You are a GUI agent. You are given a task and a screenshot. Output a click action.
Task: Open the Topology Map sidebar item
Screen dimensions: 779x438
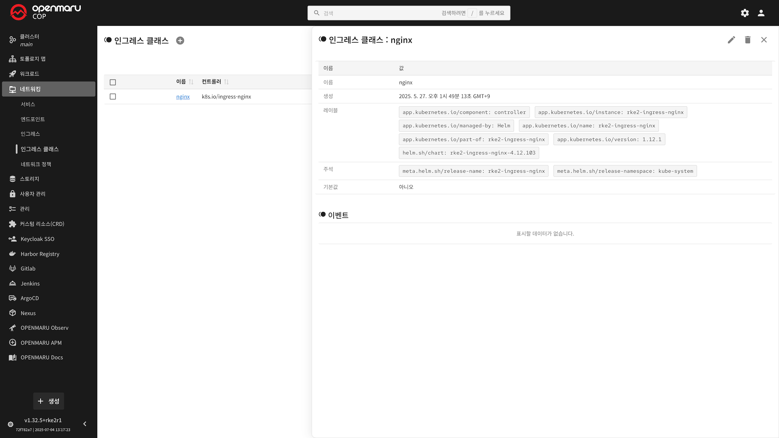tap(32, 59)
